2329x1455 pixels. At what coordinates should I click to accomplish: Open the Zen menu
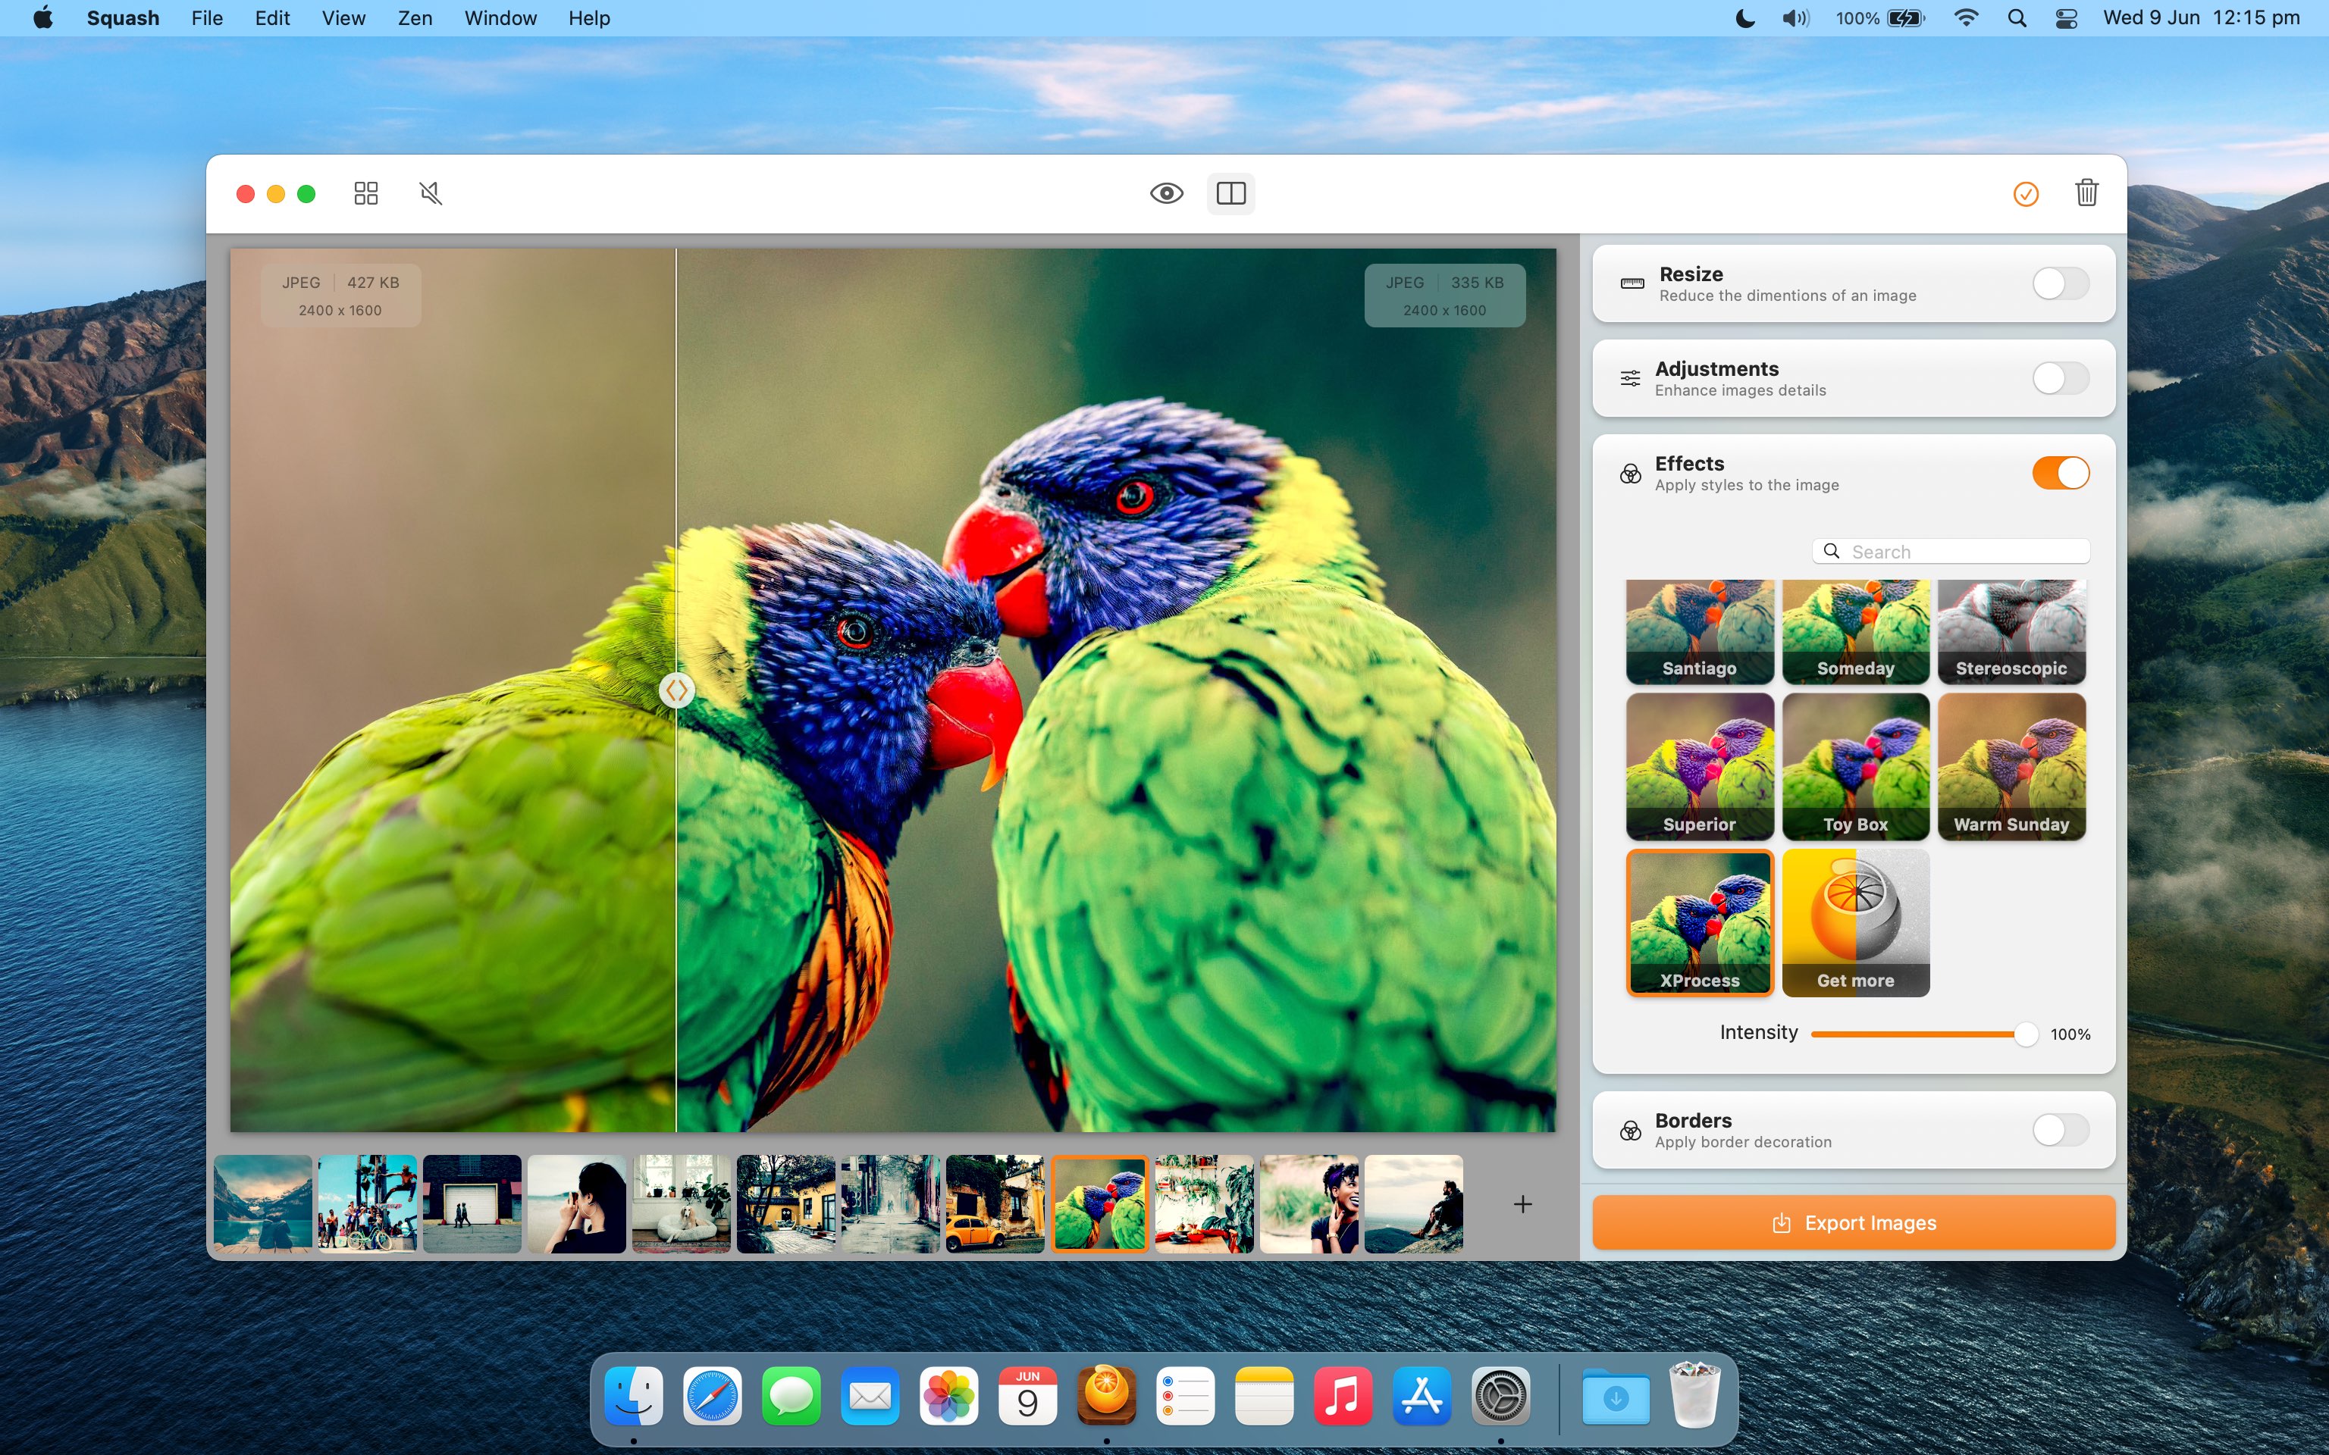point(414,17)
